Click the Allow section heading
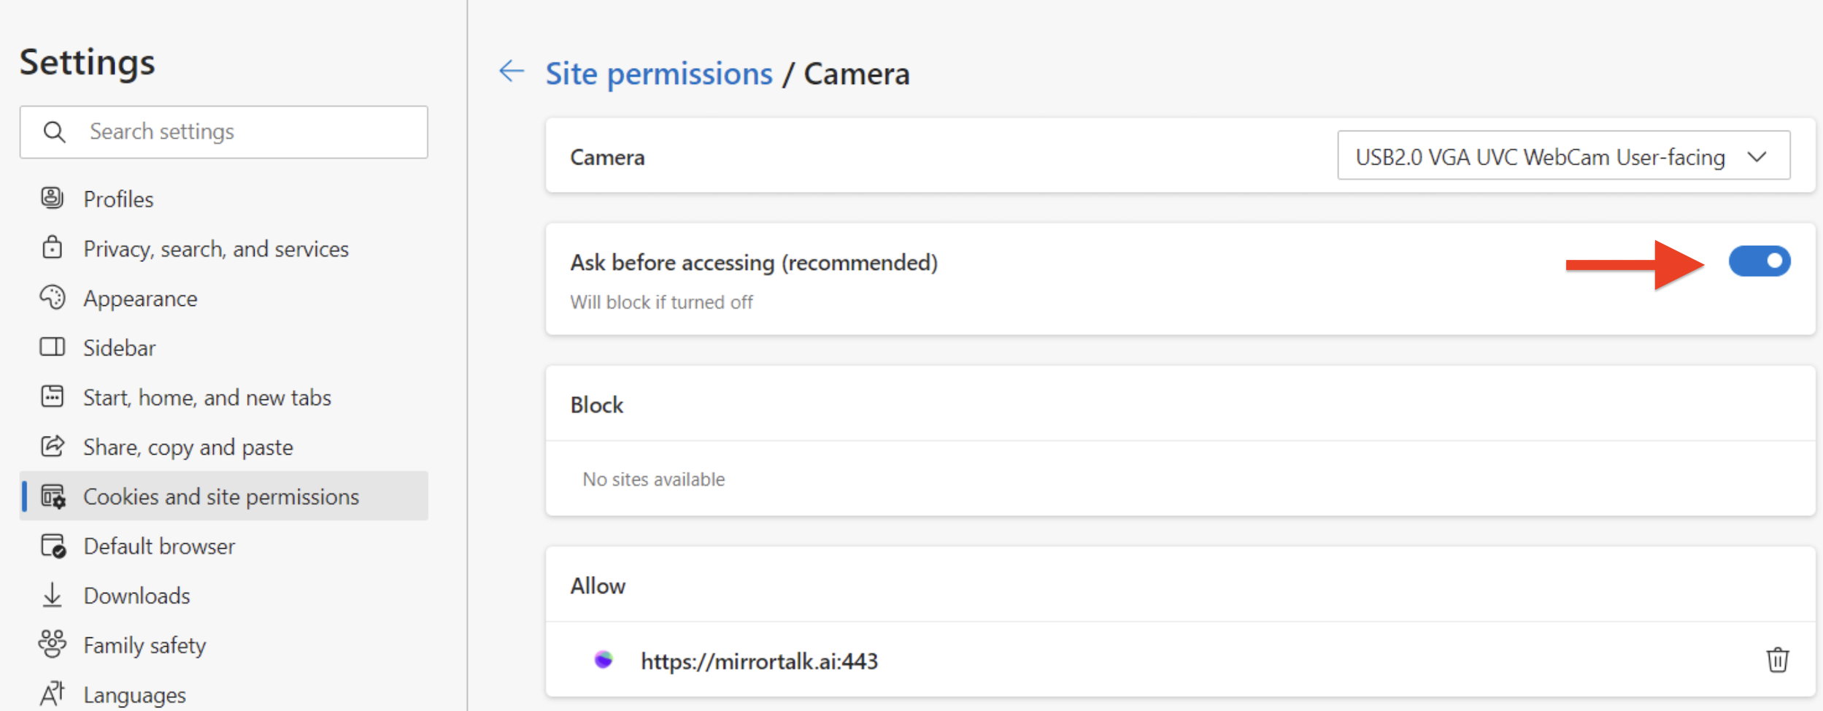Screen dimensions: 1823x711 598,586
